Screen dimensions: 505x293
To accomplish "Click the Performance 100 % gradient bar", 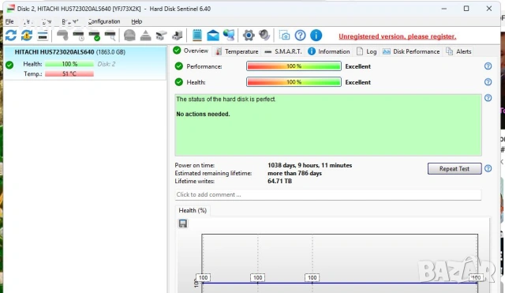I will point(294,66).
